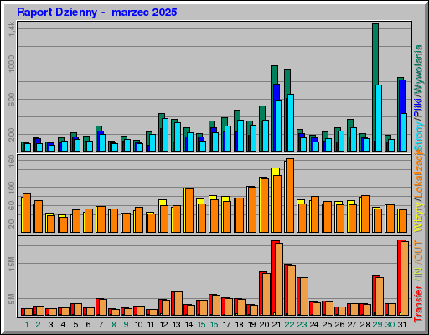The image size is (429, 335).
Task: Click the Strony legend label
Action: coord(419,137)
